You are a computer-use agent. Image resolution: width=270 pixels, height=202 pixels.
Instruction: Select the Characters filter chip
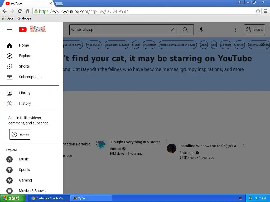tap(149, 45)
